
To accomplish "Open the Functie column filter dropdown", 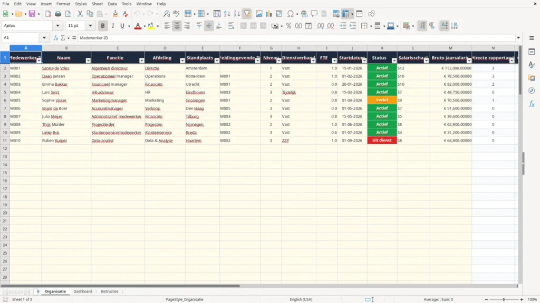I will (x=141, y=60).
